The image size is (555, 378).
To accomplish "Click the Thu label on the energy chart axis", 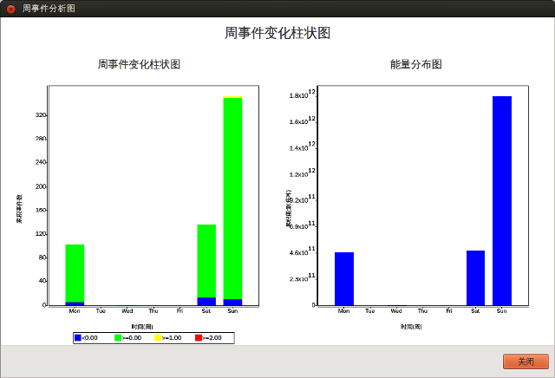I will (x=422, y=310).
